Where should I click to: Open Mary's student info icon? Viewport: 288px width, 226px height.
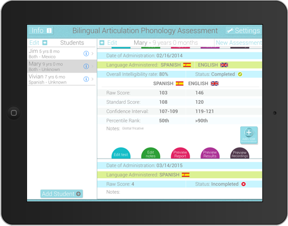point(86,66)
